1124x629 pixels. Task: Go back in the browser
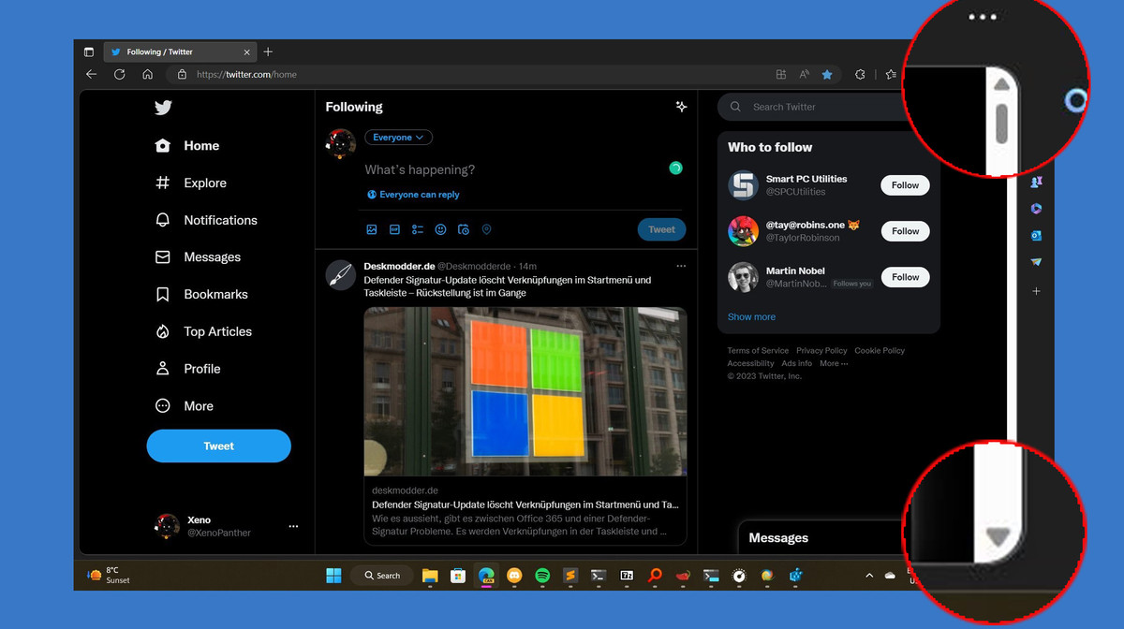[91, 74]
